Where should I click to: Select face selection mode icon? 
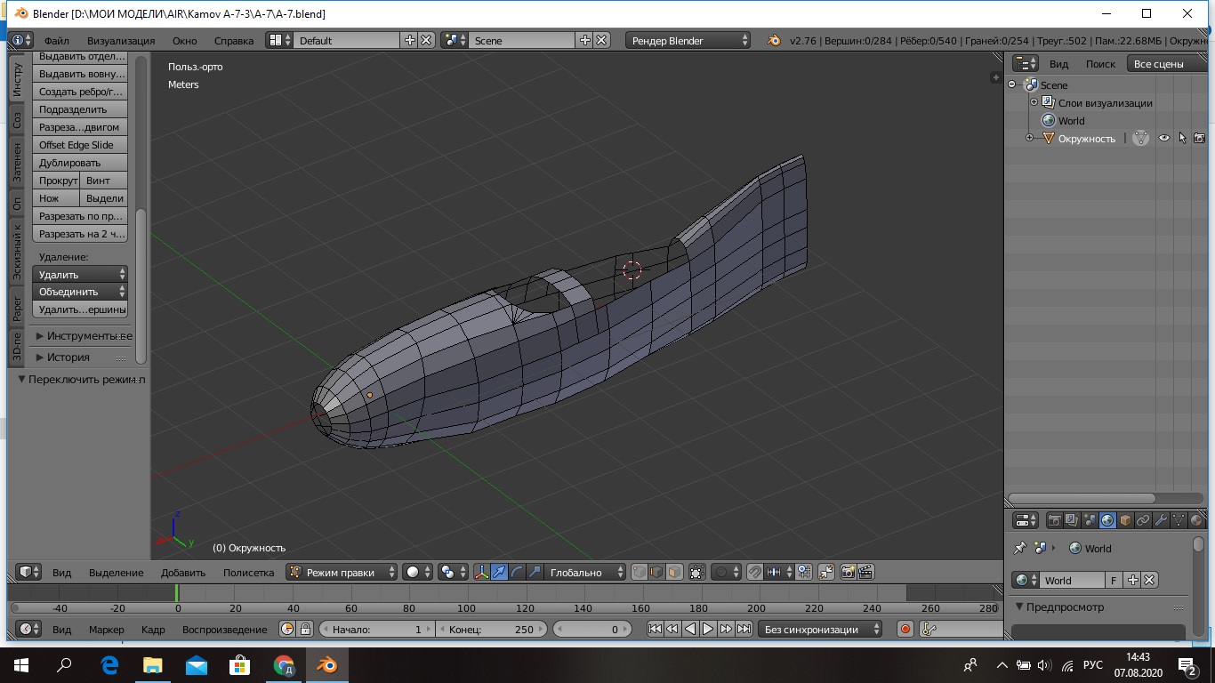[x=675, y=573]
